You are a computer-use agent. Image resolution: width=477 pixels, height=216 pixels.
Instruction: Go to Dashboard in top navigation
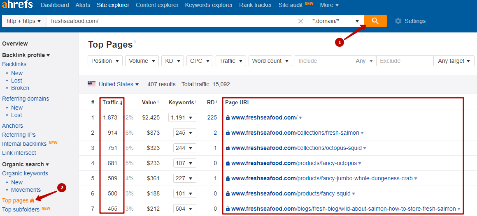coord(55,5)
